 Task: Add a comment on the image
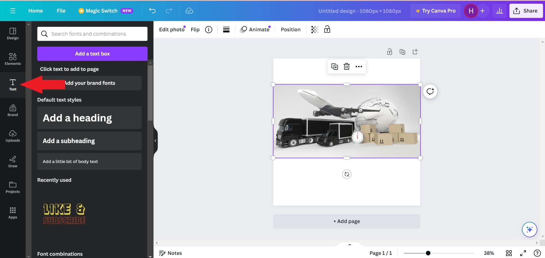pyautogui.click(x=430, y=91)
